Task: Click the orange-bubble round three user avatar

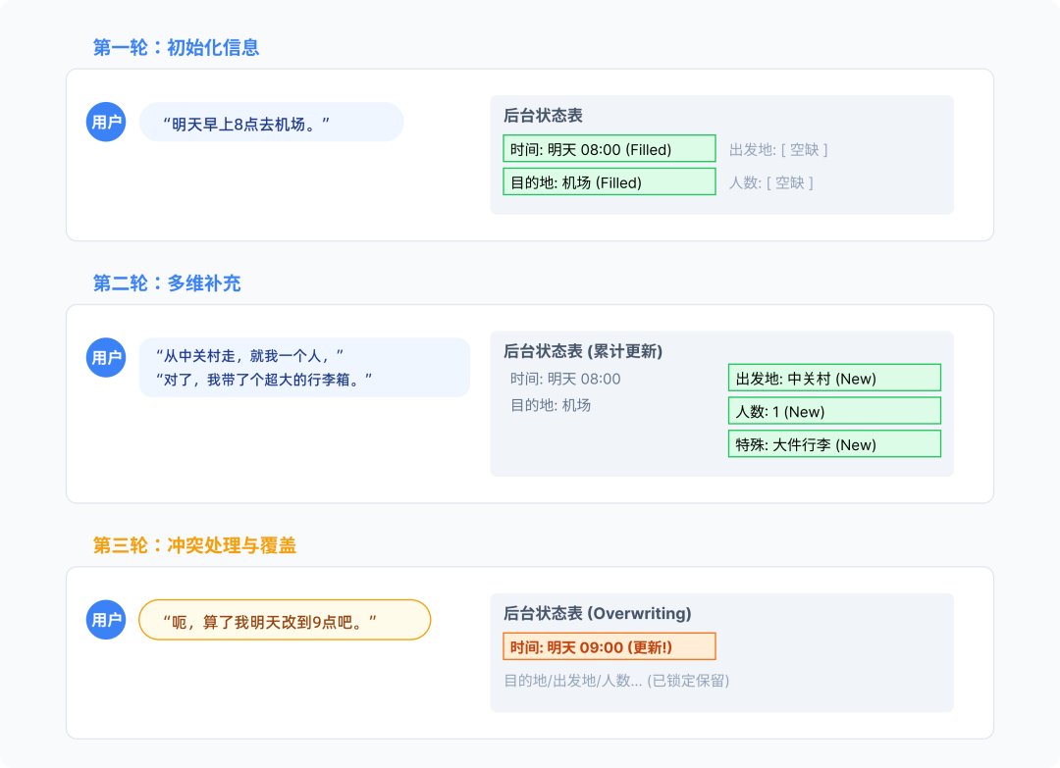Action: coord(106,620)
